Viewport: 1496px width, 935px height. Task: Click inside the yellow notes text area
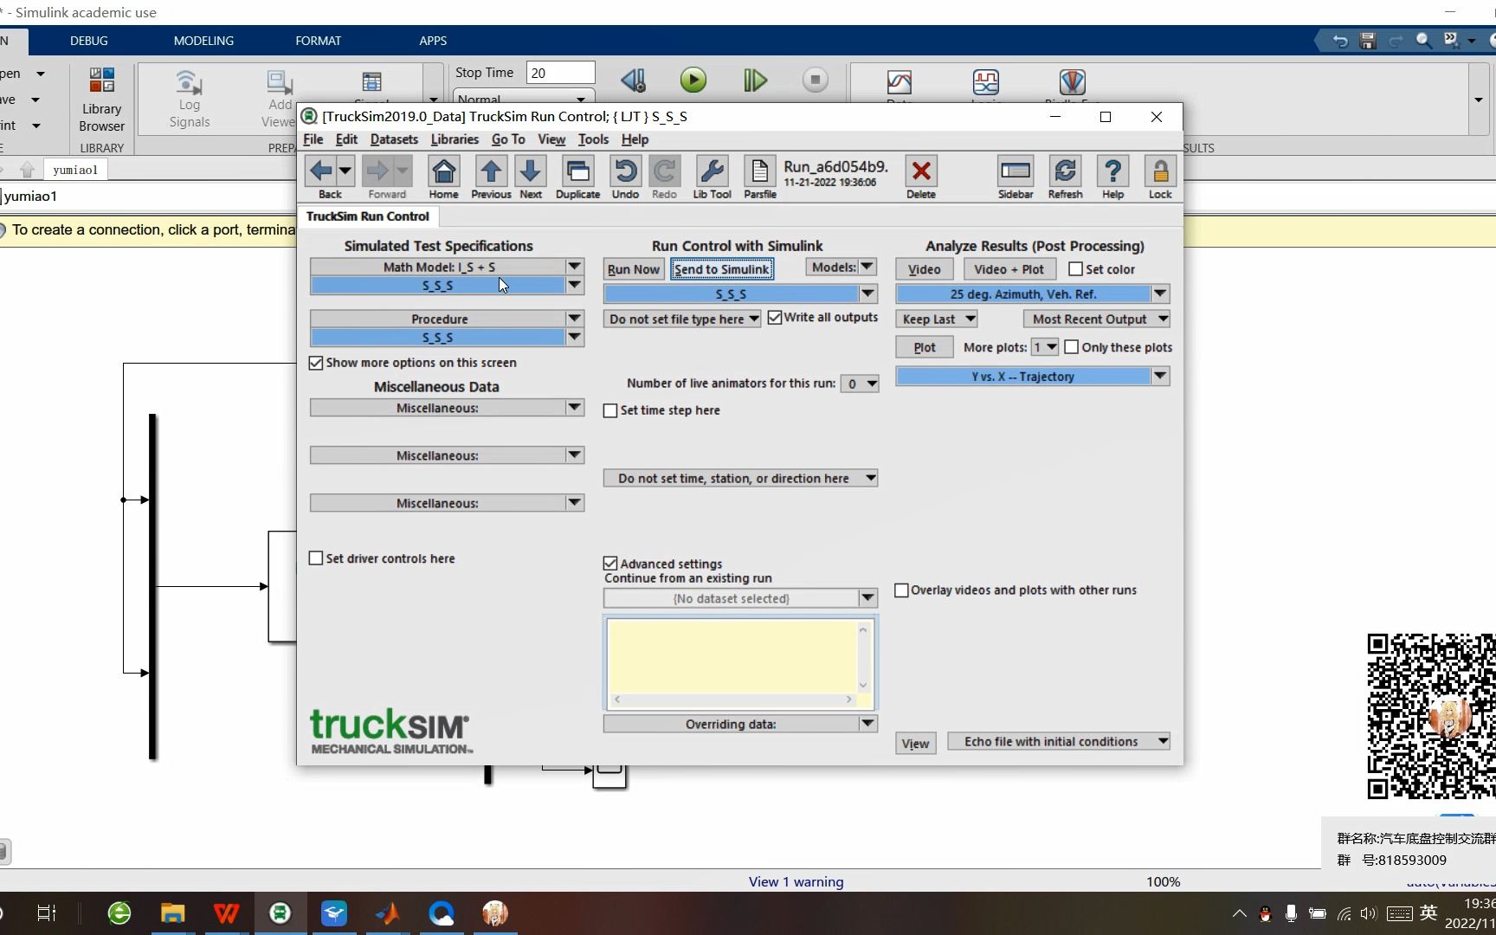(x=732, y=655)
